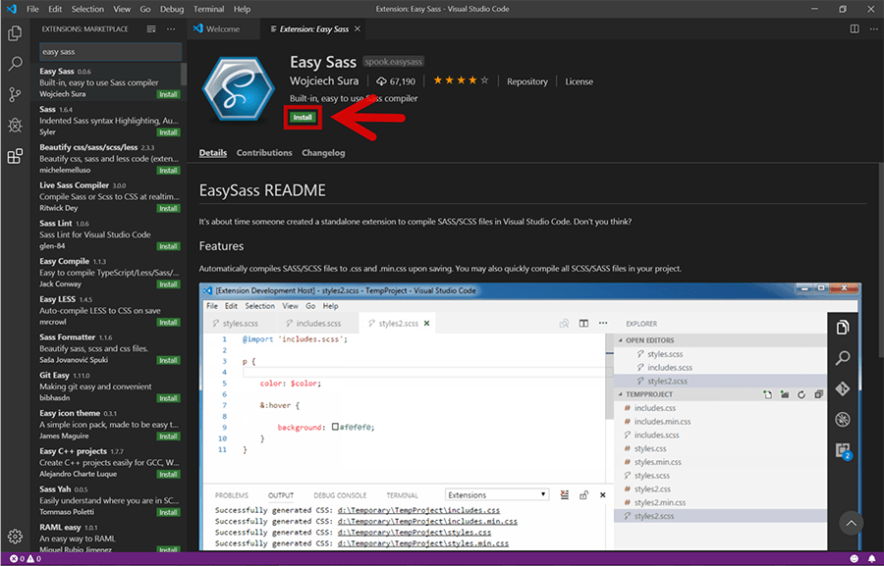The width and height of the screenshot is (884, 566).
Task: Install Sass Lint extension
Action: (x=168, y=246)
